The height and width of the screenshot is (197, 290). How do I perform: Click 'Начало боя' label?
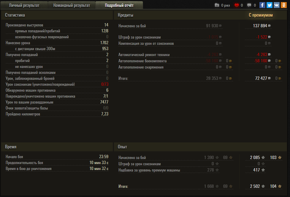click(14, 157)
